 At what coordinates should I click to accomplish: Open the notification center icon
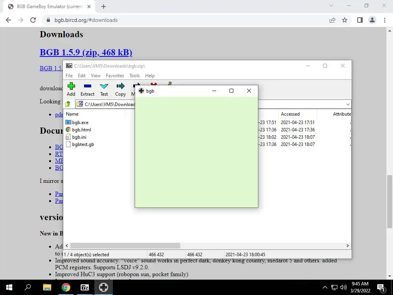coord(381,287)
